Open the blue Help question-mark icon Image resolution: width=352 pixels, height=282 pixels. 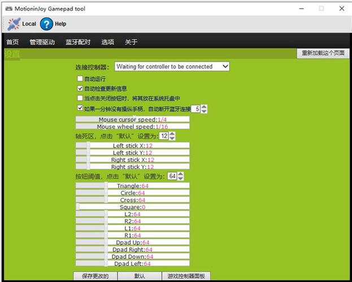[x=46, y=24]
